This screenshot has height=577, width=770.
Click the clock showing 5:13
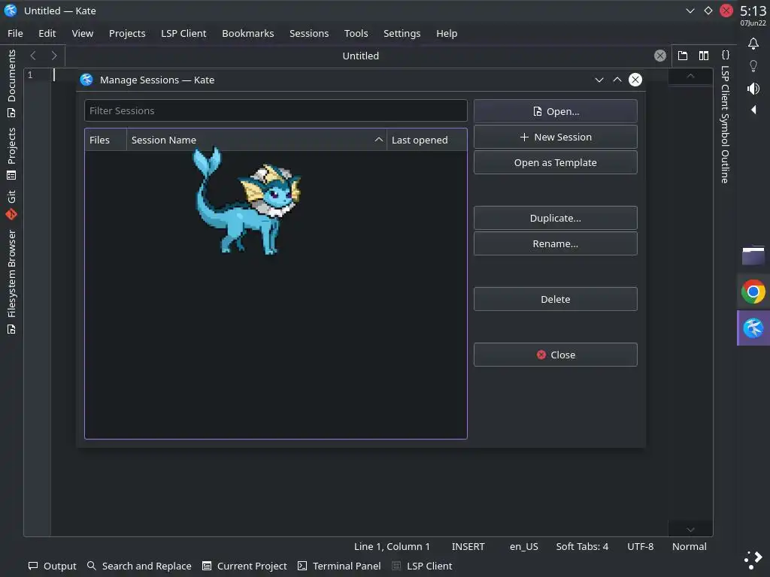click(753, 11)
